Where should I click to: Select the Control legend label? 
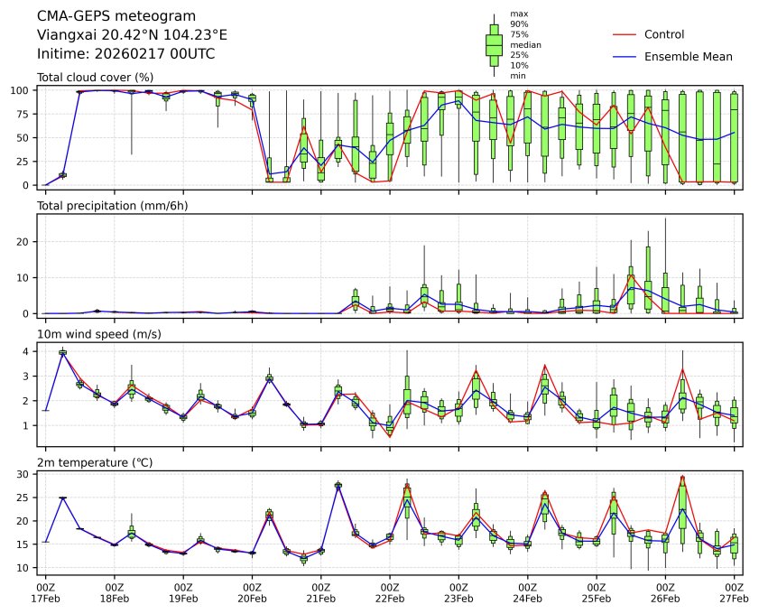pos(664,34)
